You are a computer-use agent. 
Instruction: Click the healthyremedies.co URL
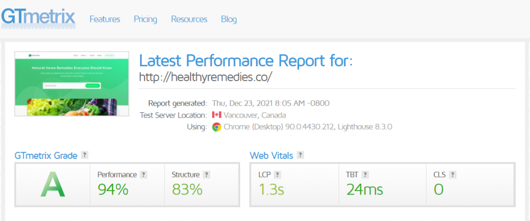[205, 77]
